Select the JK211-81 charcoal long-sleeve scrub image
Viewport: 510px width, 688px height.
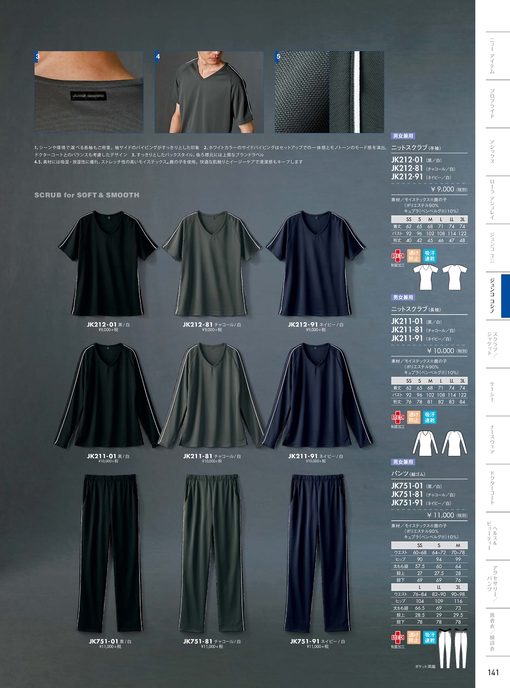point(211,396)
